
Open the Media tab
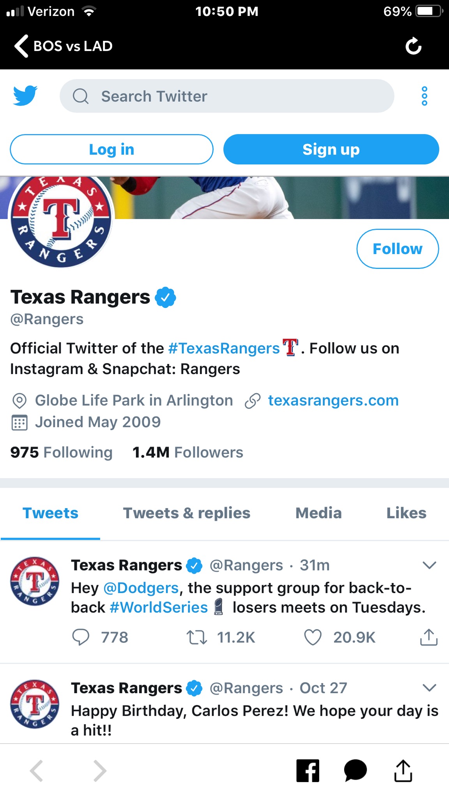(x=318, y=513)
